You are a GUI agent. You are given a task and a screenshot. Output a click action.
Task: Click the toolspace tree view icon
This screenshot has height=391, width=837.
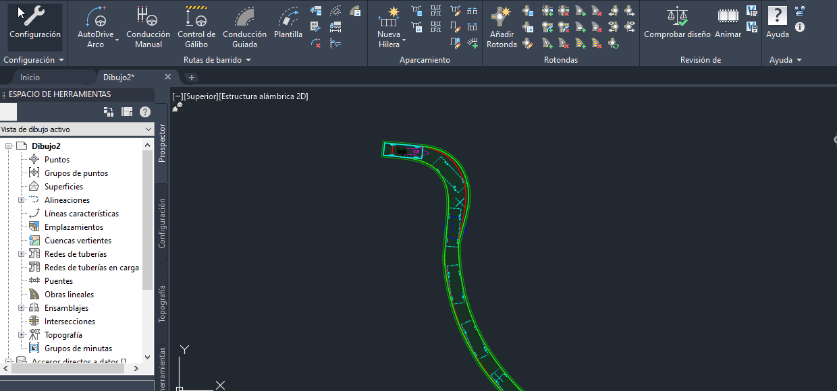tap(109, 112)
